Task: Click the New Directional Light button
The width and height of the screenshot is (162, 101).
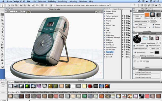Action: pos(141,48)
